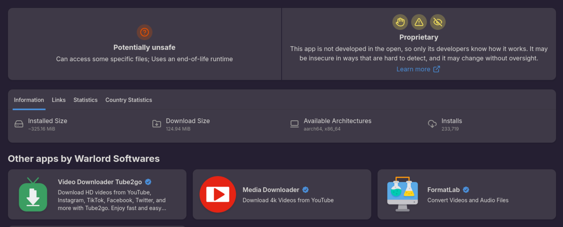Click the crossed-out eye icon above Proprietary
The width and height of the screenshot is (563, 227).
[438, 22]
